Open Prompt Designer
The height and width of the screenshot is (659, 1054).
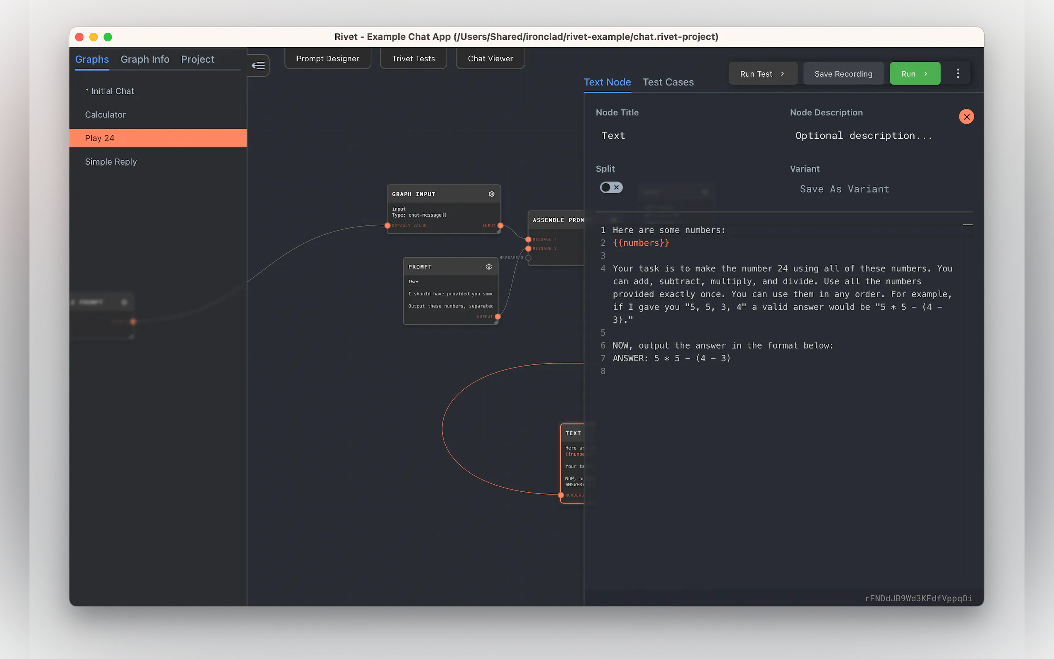[x=328, y=59]
